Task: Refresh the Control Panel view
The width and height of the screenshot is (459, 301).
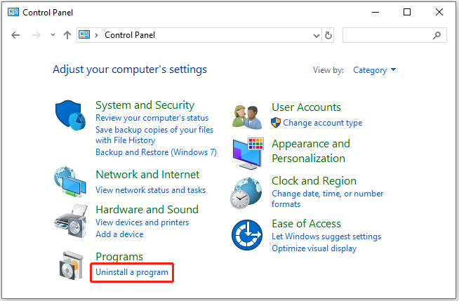Action: (x=328, y=35)
